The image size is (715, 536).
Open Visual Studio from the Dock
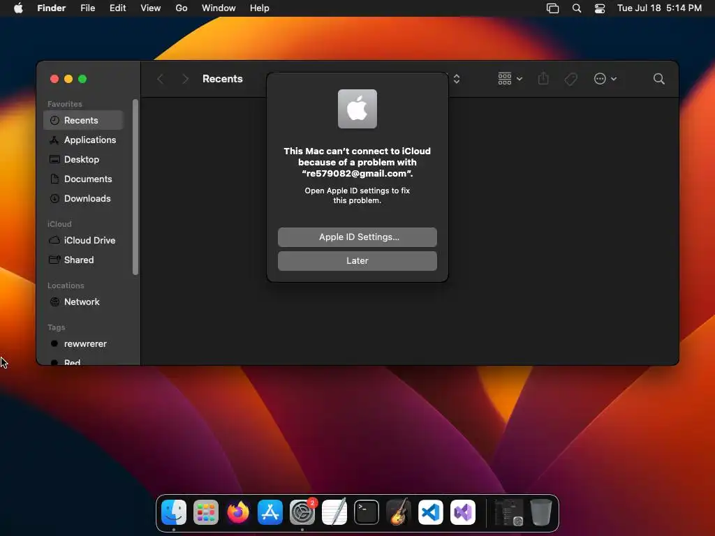(x=463, y=512)
